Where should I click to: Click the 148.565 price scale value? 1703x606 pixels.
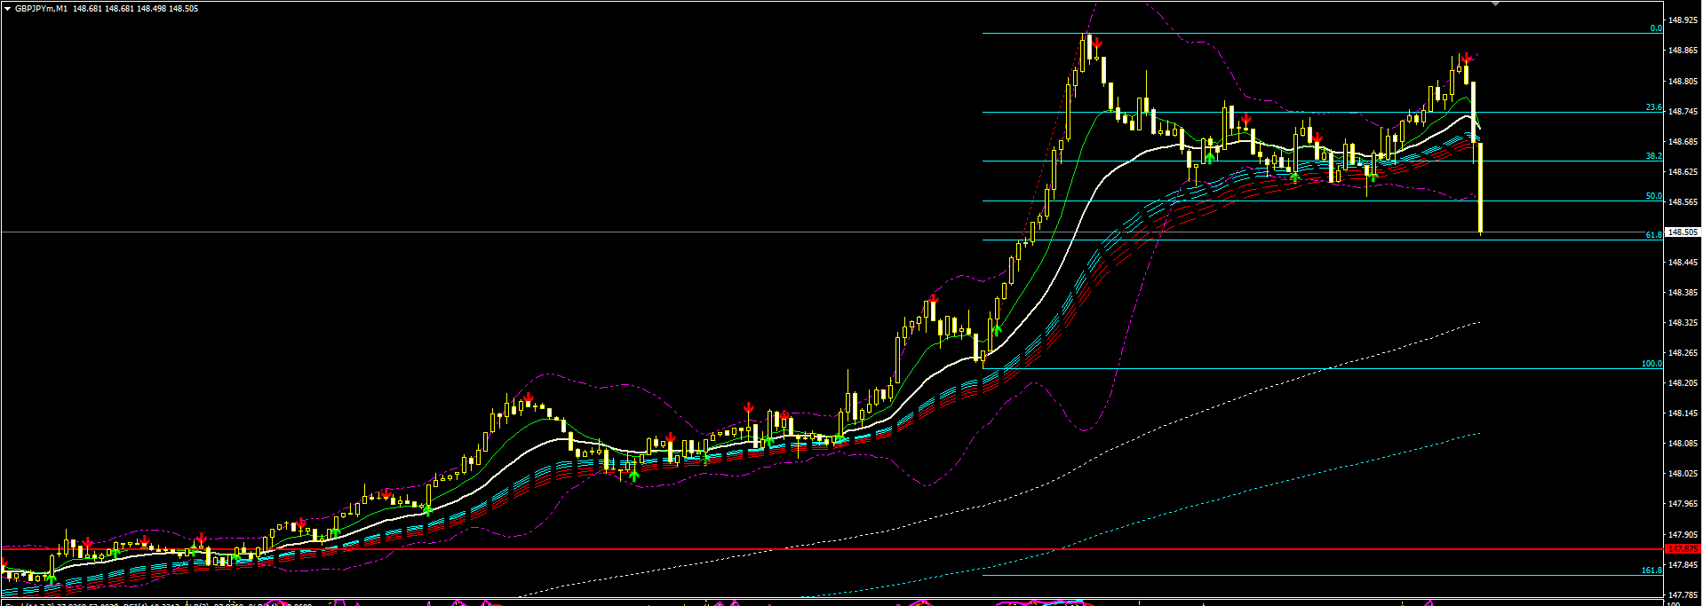click(1683, 202)
